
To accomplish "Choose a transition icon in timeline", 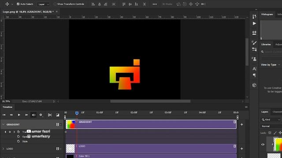I will click(x=58, y=115).
